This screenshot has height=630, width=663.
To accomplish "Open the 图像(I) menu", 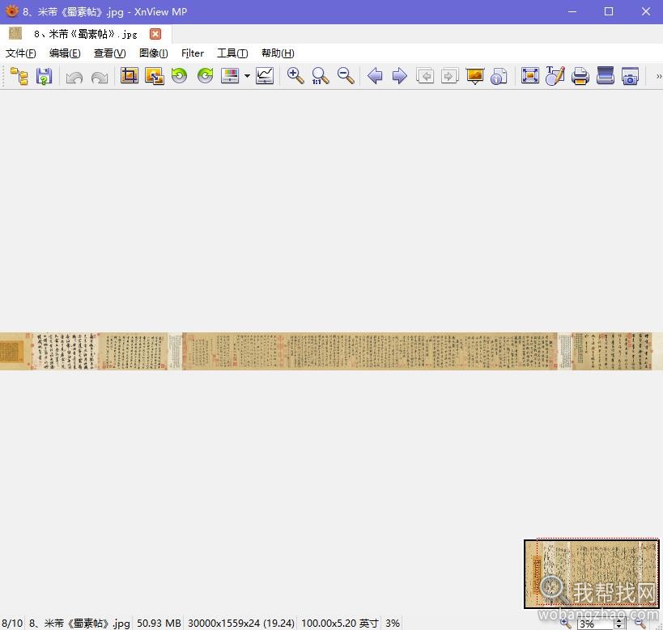I will 154,53.
